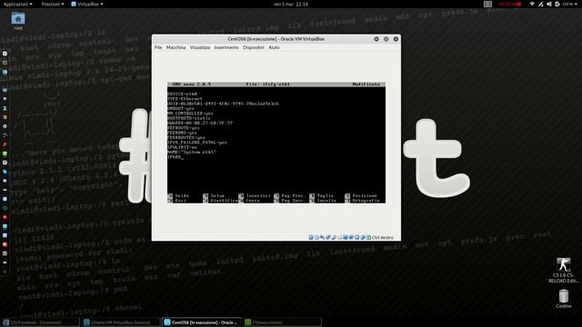Click the Incolla shortcut in nano footer
This screenshot has height=327, width=582.
tap(324, 200)
